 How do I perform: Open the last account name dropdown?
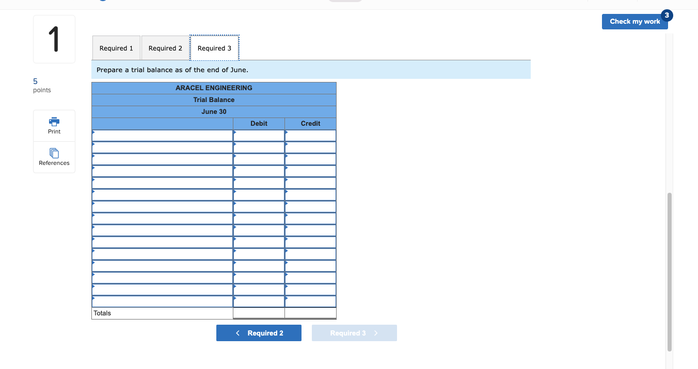pos(162,301)
